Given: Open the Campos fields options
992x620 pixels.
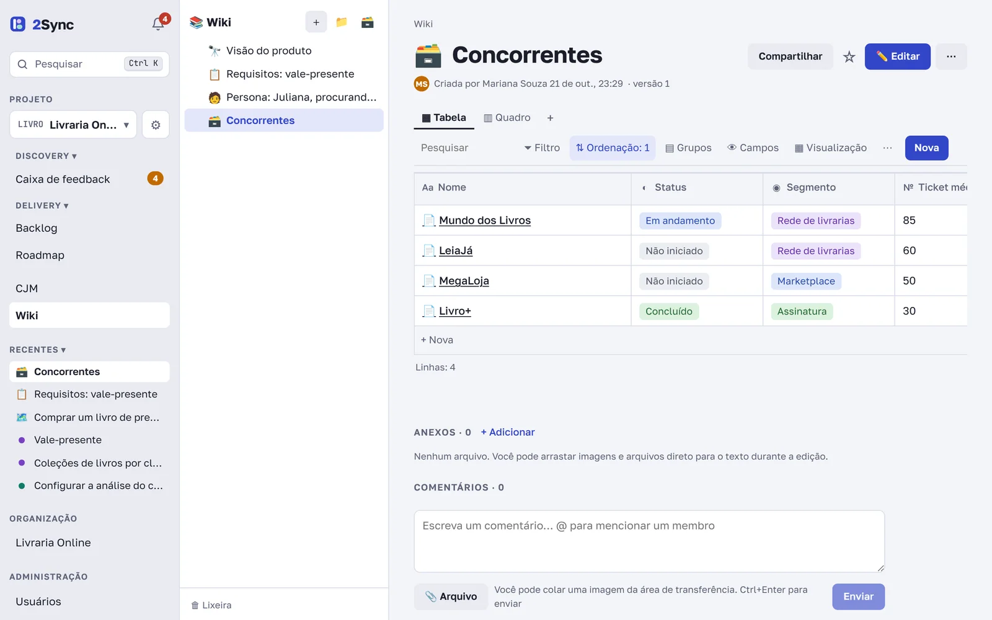Looking at the screenshot, I should tap(753, 148).
